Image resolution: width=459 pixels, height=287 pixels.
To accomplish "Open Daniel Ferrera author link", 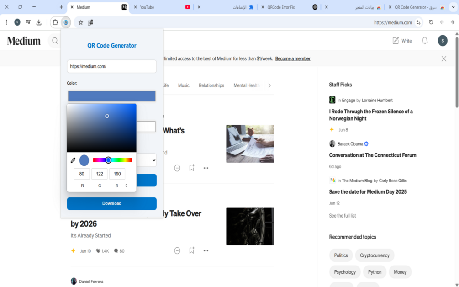I will pyautogui.click(x=91, y=282).
